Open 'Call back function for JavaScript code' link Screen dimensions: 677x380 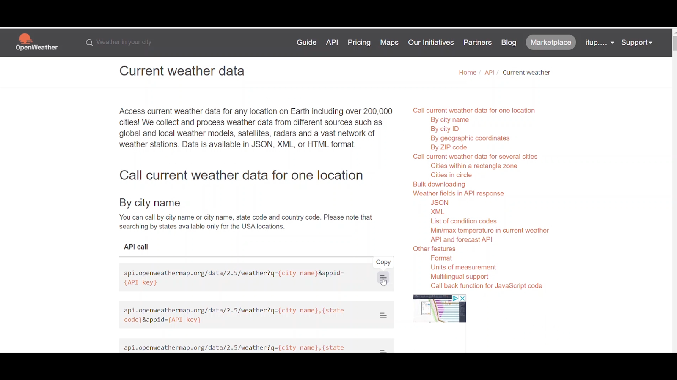[x=487, y=286]
